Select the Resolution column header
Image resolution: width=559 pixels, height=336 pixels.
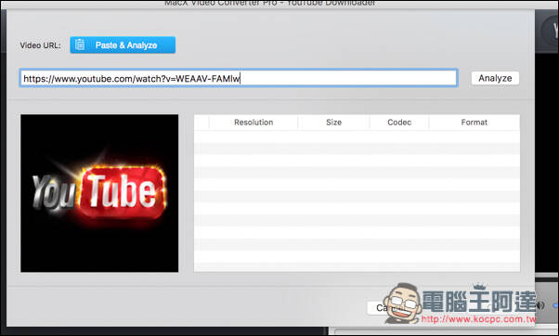pos(253,123)
